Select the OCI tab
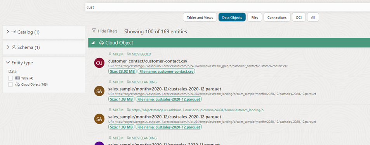 [x=299, y=17]
